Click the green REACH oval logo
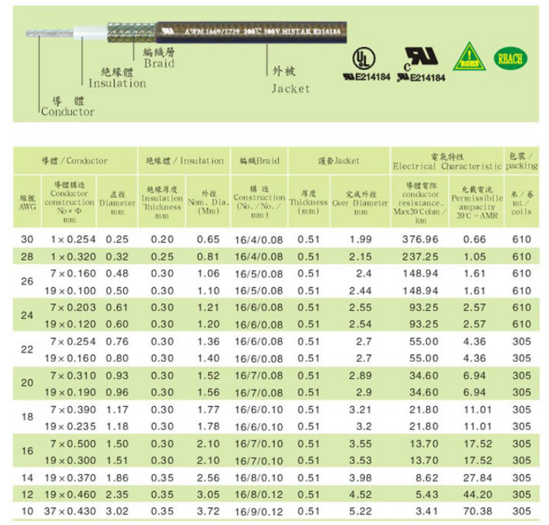This screenshot has width=549, height=525. (509, 59)
